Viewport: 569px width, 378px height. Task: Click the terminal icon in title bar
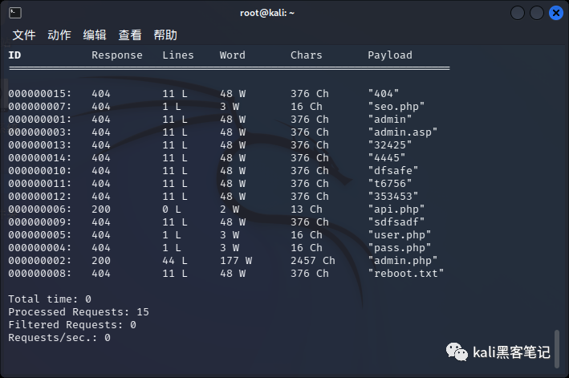[x=15, y=13]
